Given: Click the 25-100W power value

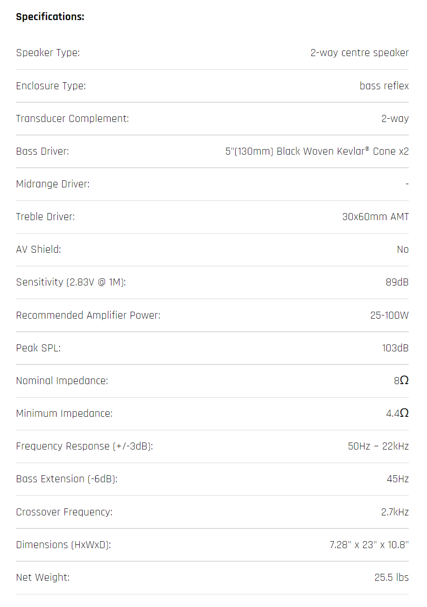Looking at the screenshot, I should (x=389, y=315).
